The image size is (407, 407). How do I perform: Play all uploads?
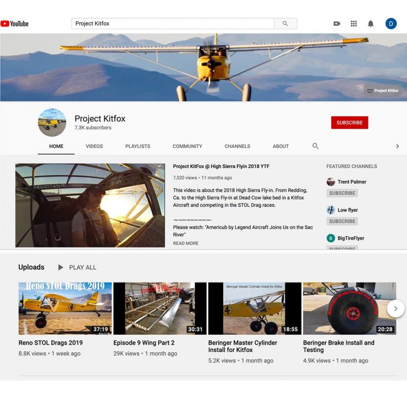(77, 268)
